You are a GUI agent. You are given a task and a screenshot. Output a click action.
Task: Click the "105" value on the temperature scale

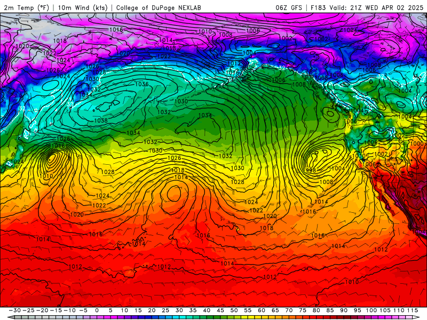[385, 310]
